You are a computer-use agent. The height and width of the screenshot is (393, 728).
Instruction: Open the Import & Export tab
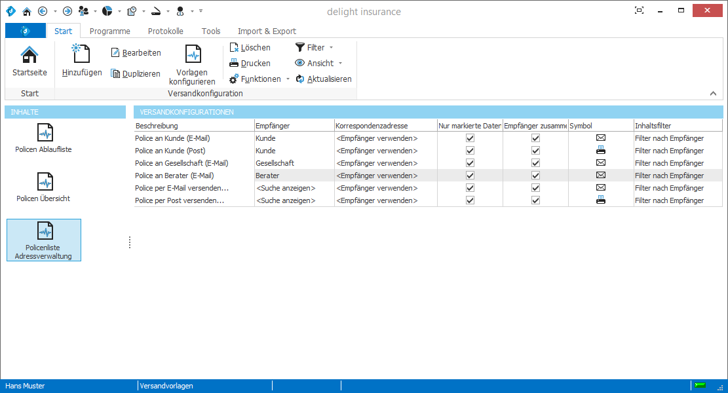tap(267, 31)
